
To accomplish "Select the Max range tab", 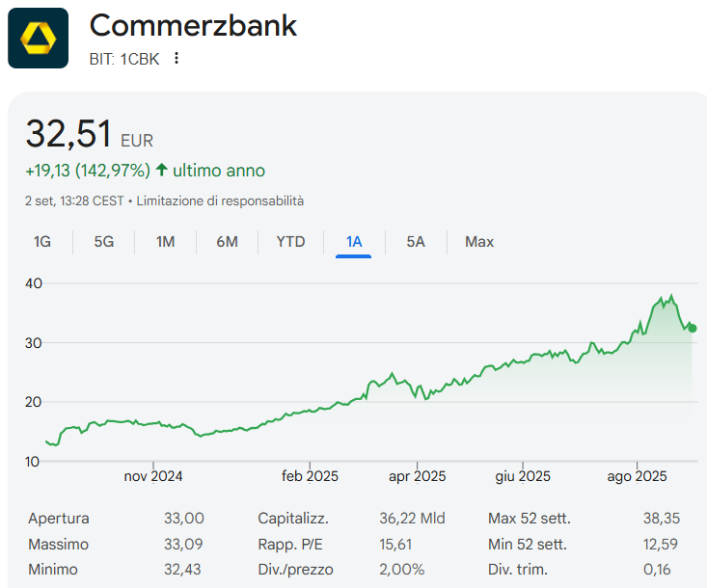I will [x=479, y=242].
